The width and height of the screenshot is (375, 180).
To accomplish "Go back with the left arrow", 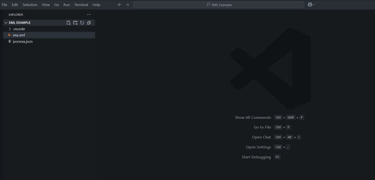I will [120, 5].
